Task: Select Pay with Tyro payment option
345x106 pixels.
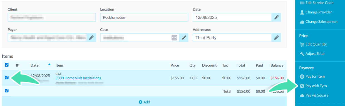Action: click(x=316, y=86)
